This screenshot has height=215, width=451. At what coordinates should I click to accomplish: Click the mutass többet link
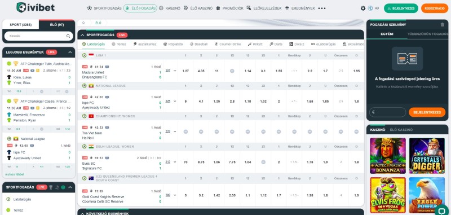click(15, 174)
